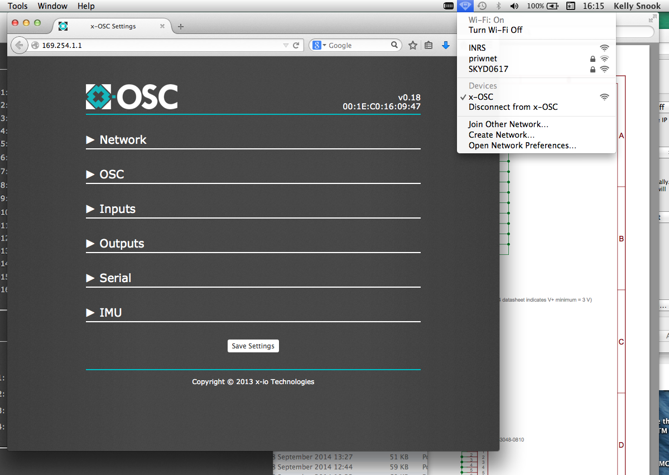Open the Tools menu
The image size is (669, 475).
17,6
